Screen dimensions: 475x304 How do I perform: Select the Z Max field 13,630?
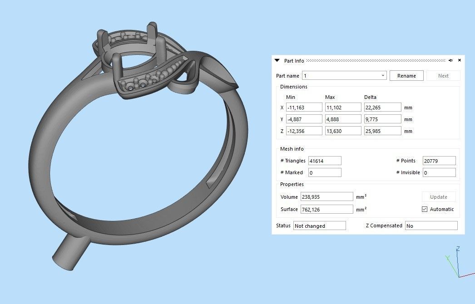coord(343,131)
